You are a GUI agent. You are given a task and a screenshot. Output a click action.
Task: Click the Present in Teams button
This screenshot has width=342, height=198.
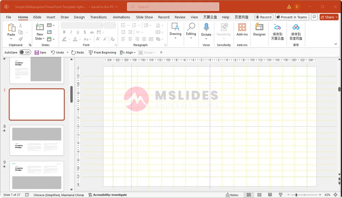[292, 17]
